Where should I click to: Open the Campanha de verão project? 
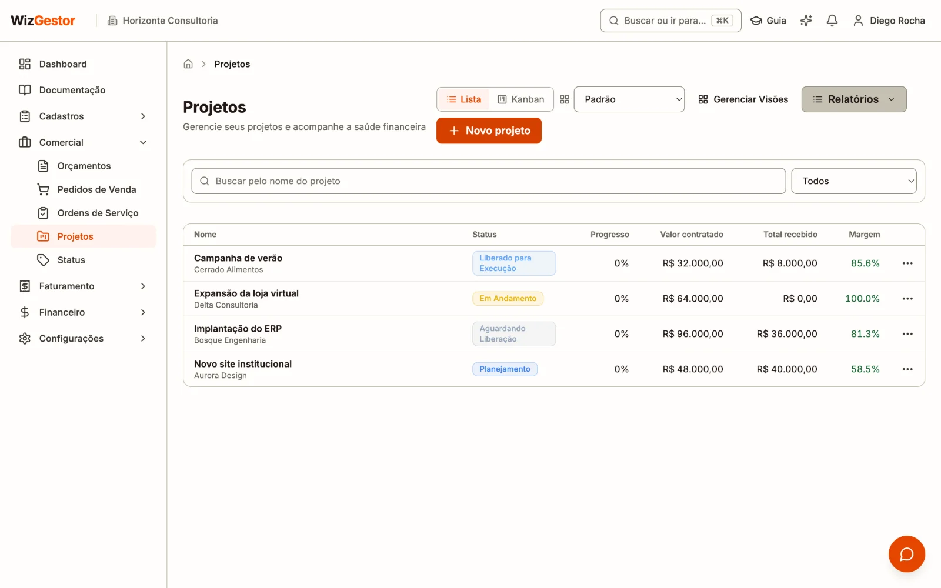pos(238,258)
